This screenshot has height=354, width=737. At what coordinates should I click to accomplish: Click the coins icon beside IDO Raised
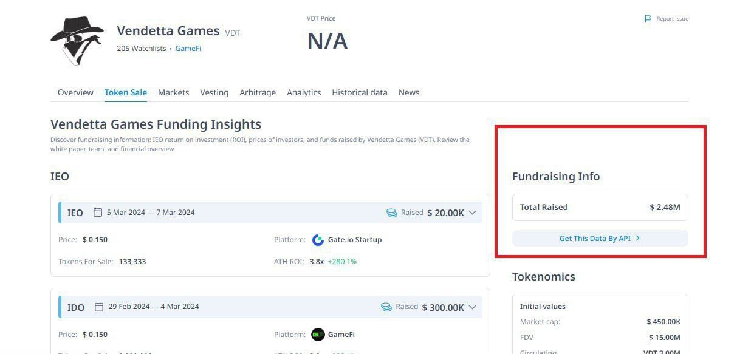[x=386, y=307]
